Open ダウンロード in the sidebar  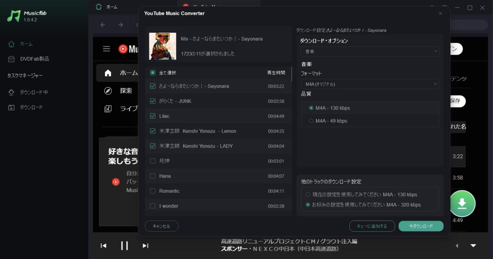point(25,107)
